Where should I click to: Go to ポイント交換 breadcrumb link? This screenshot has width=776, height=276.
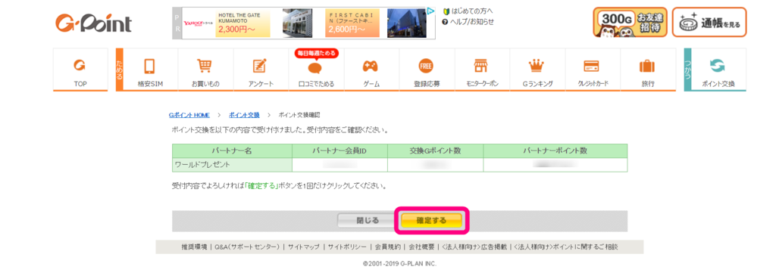click(244, 115)
